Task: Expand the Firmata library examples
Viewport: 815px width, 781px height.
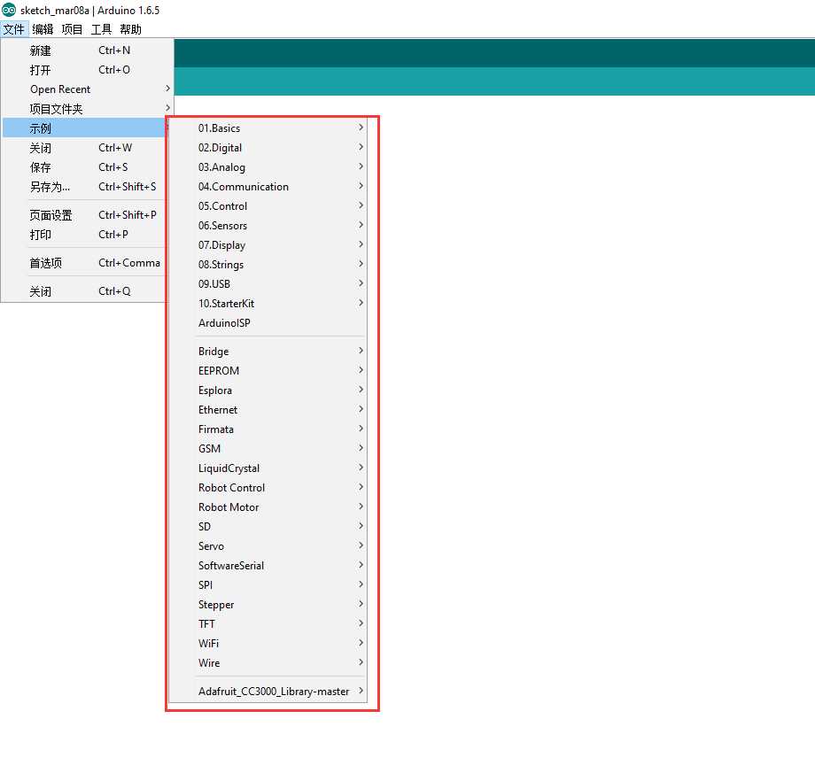Action: coord(268,429)
